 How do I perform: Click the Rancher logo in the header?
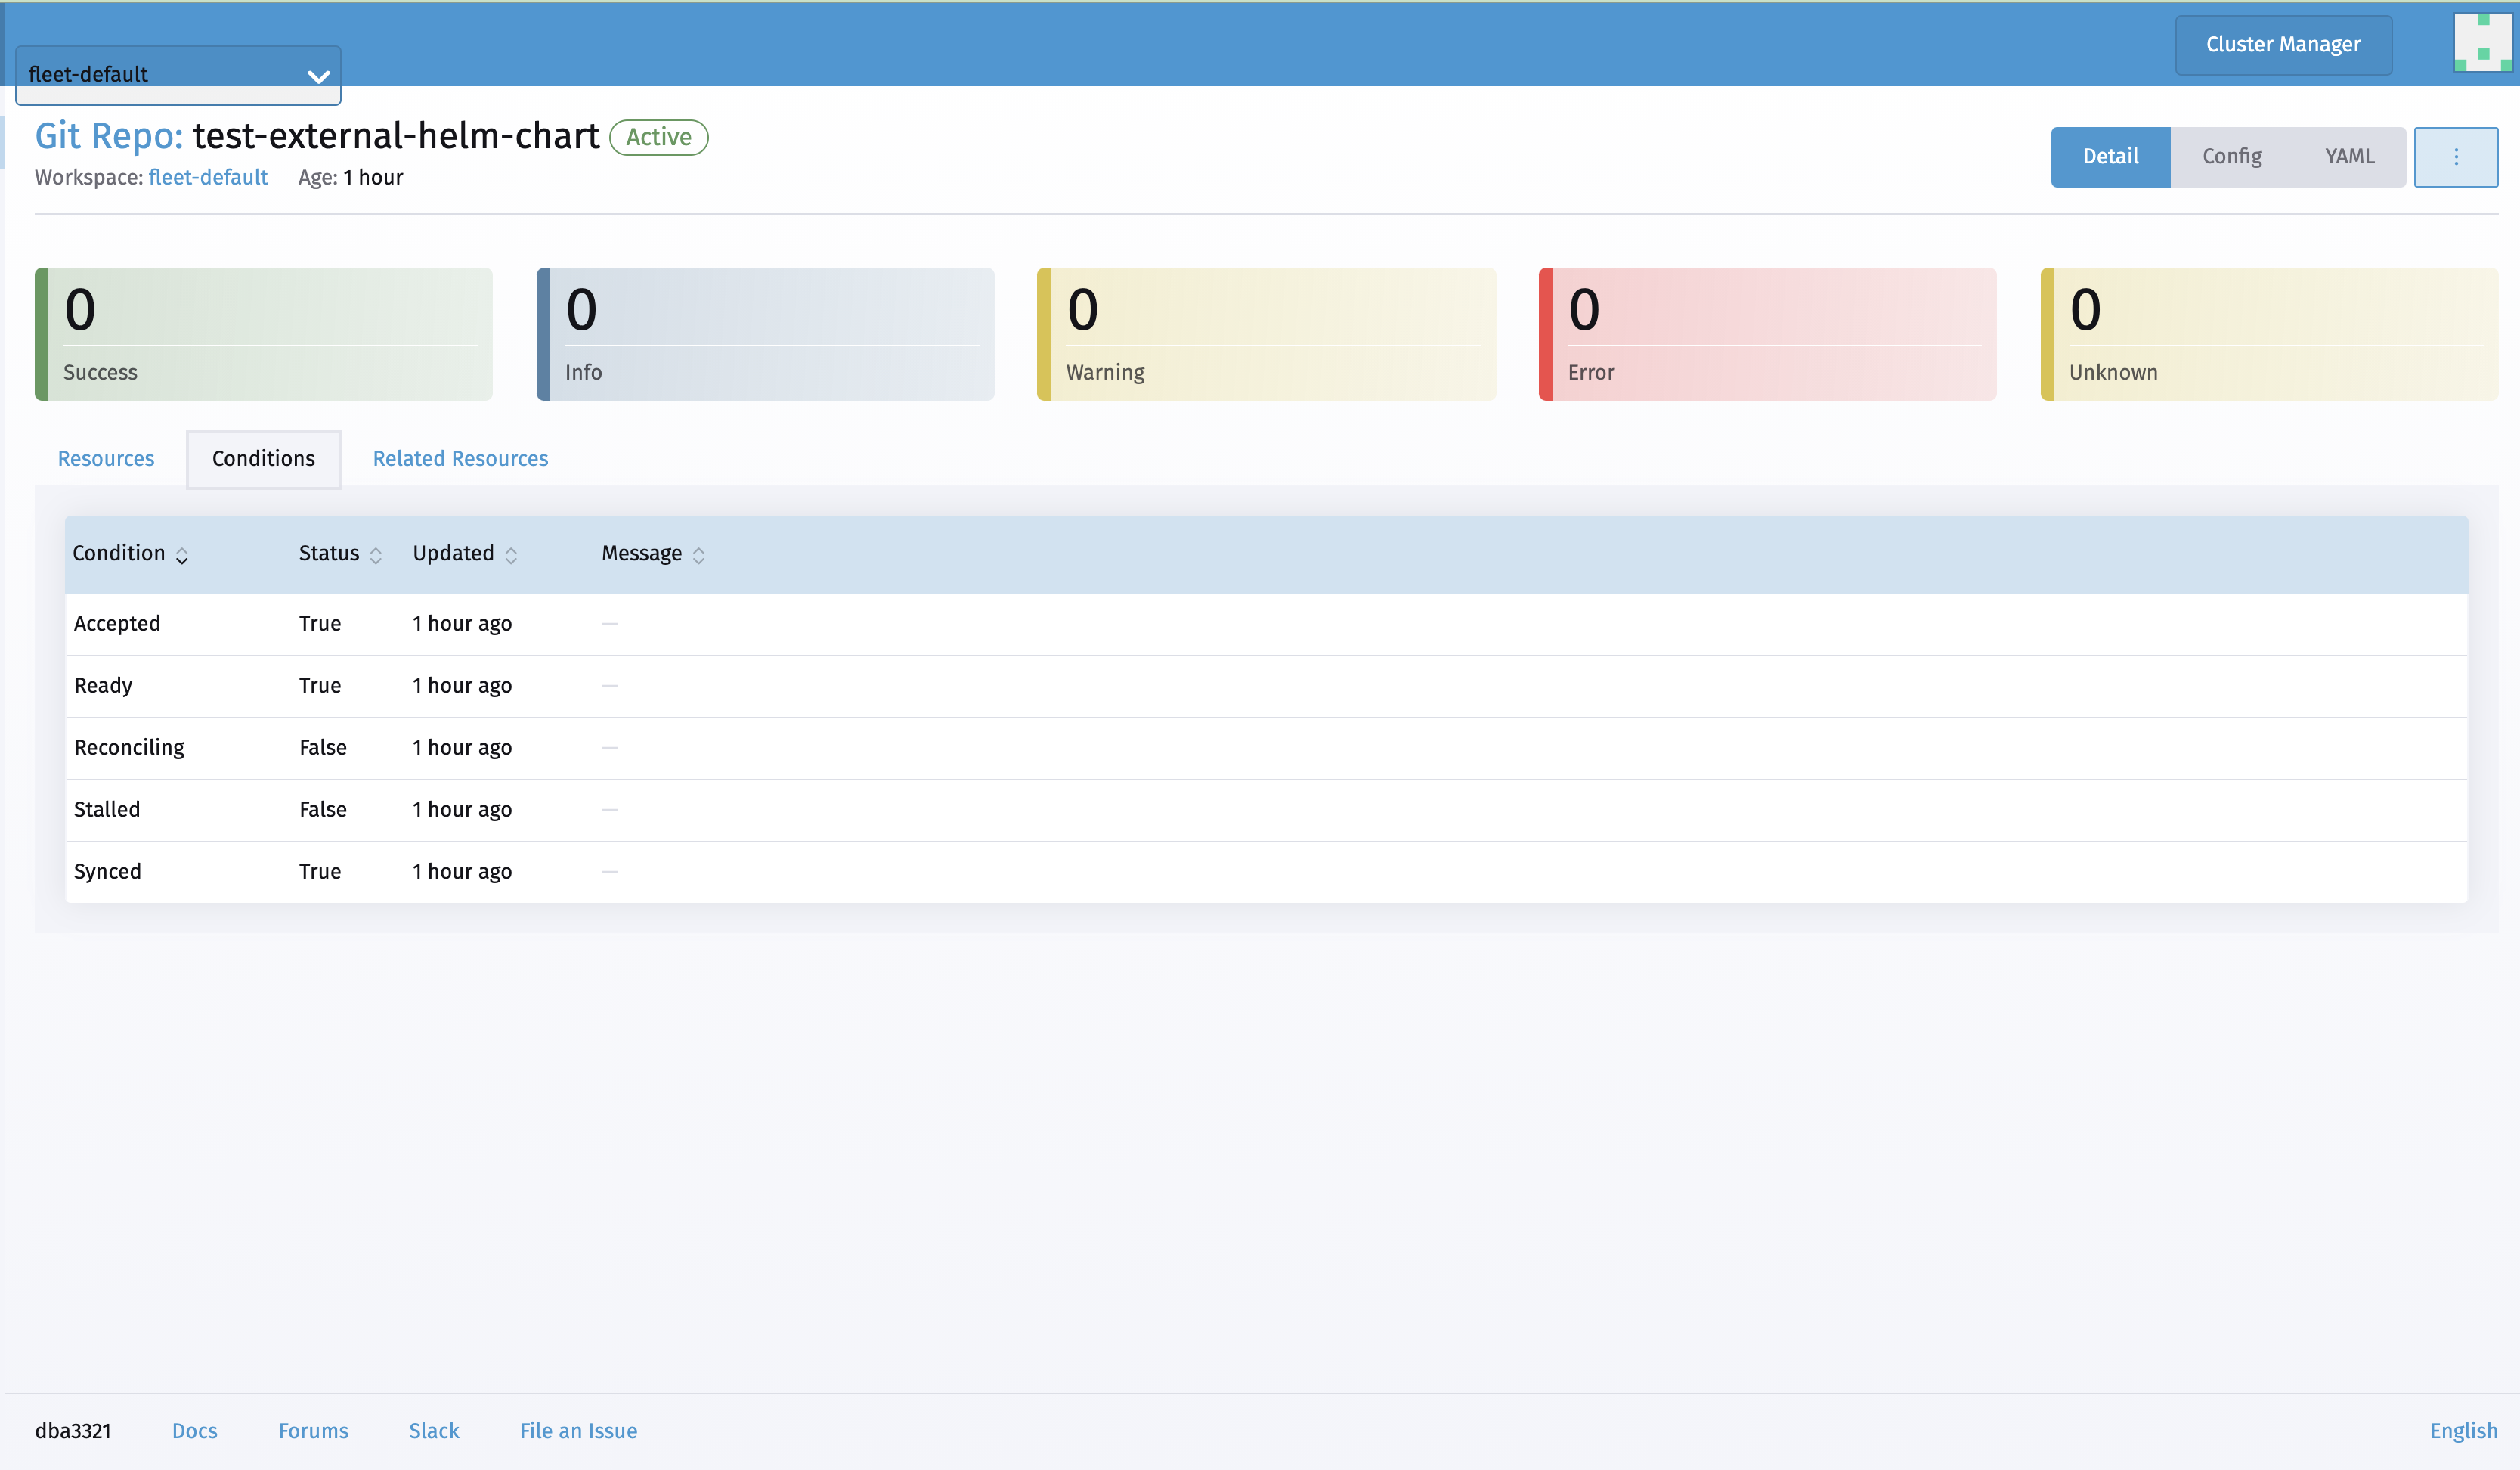pyautogui.click(x=2484, y=44)
